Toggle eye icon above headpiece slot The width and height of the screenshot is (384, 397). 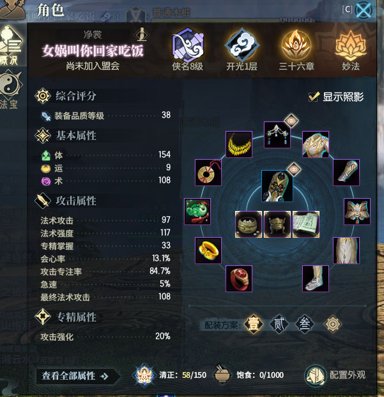[x=291, y=121]
